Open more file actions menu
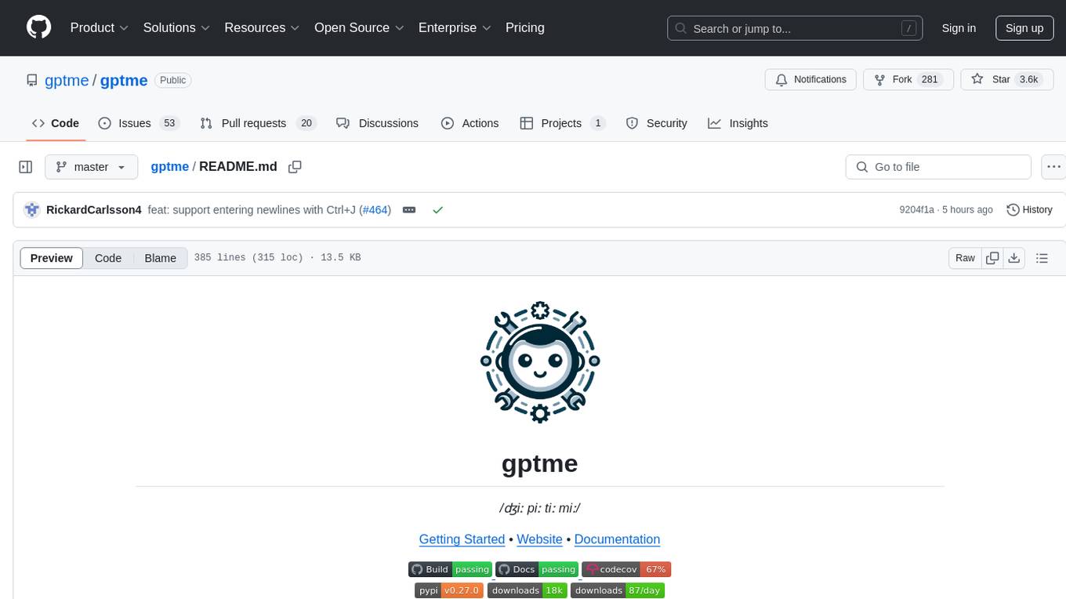 [x=1053, y=167]
